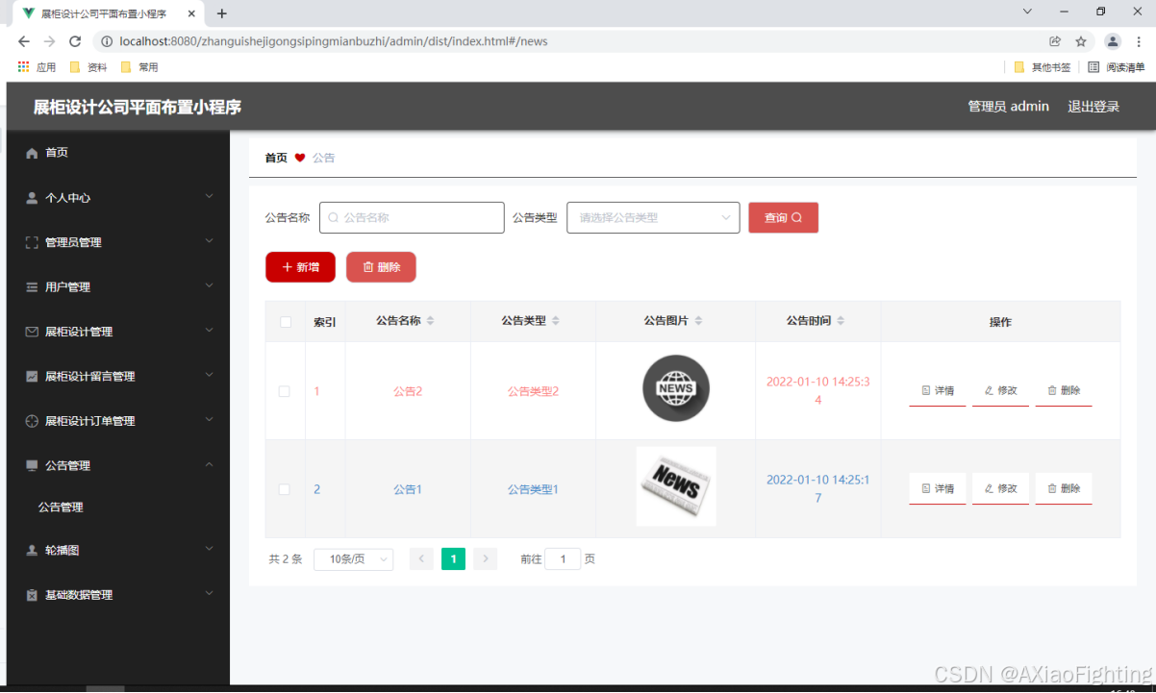Click 删除 for row 公告1
This screenshot has width=1156, height=693.
click(1064, 489)
